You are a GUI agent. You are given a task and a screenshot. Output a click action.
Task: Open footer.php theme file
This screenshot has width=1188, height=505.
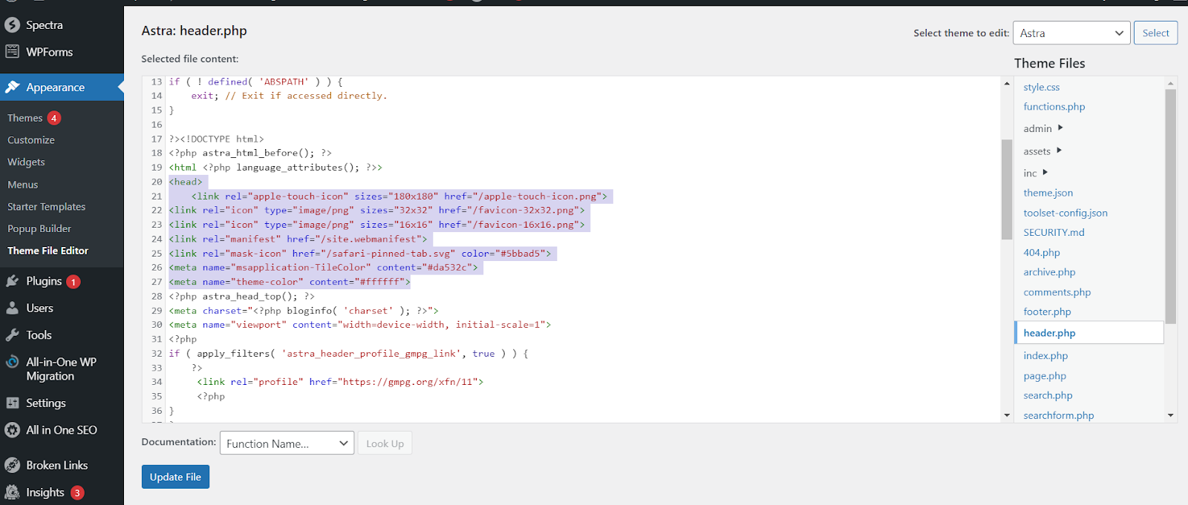point(1047,312)
